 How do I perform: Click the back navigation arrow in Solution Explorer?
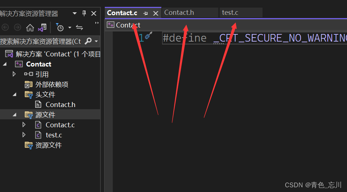[5, 27]
